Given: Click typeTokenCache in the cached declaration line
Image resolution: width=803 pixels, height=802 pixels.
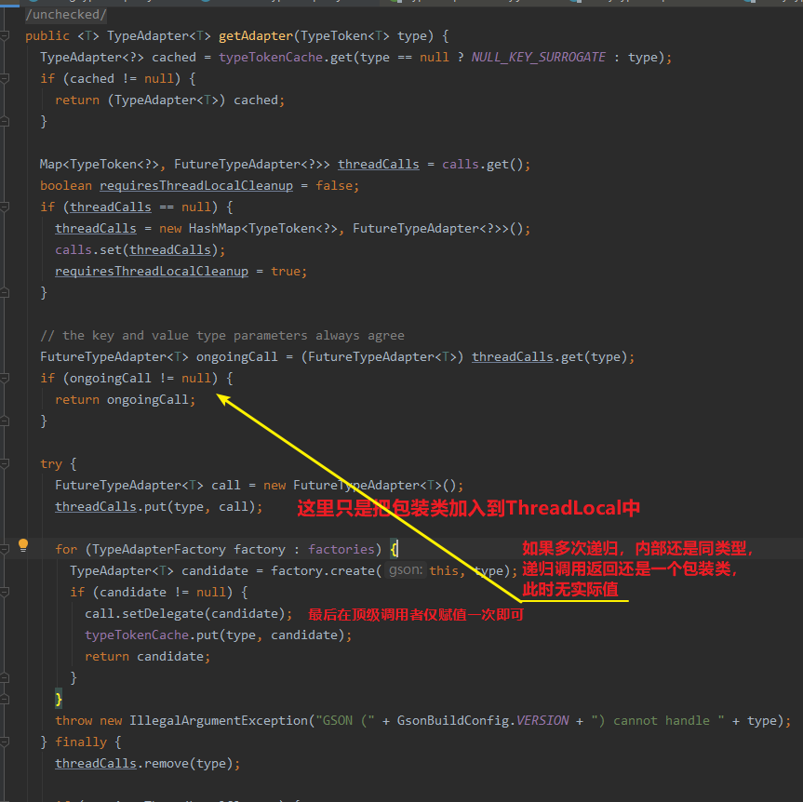Looking at the screenshot, I should (271, 58).
